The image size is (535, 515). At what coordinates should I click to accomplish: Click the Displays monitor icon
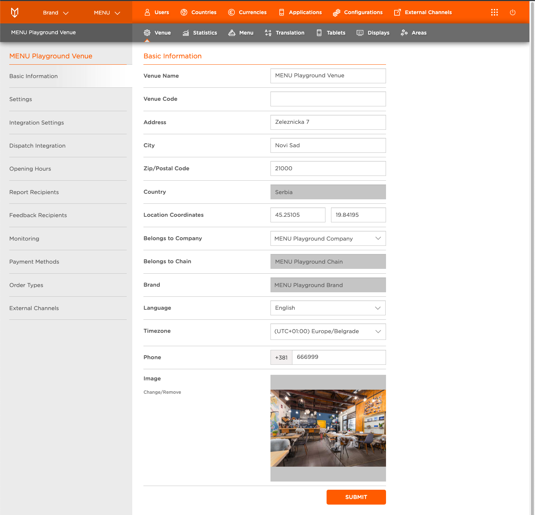point(360,33)
